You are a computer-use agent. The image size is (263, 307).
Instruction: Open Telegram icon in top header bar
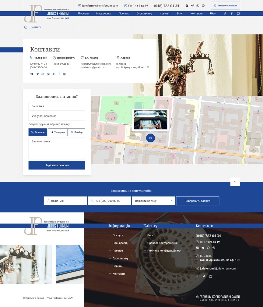[192, 6]
